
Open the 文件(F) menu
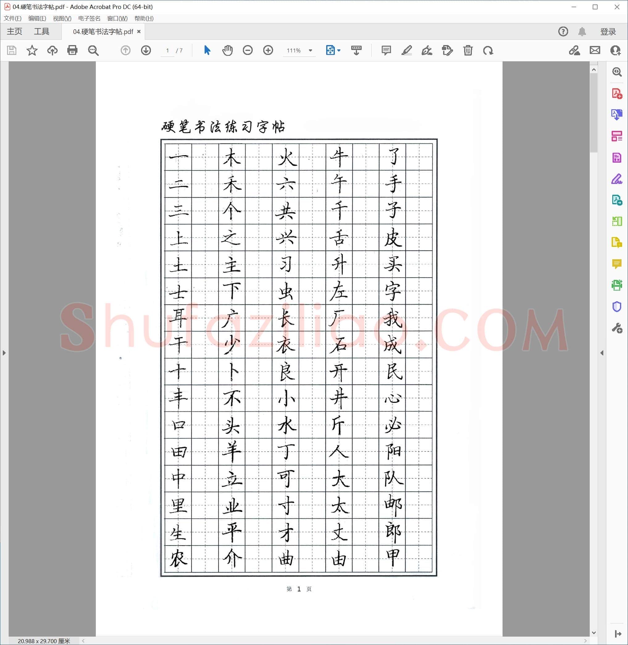pyautogui.click(x=13, y=19)
